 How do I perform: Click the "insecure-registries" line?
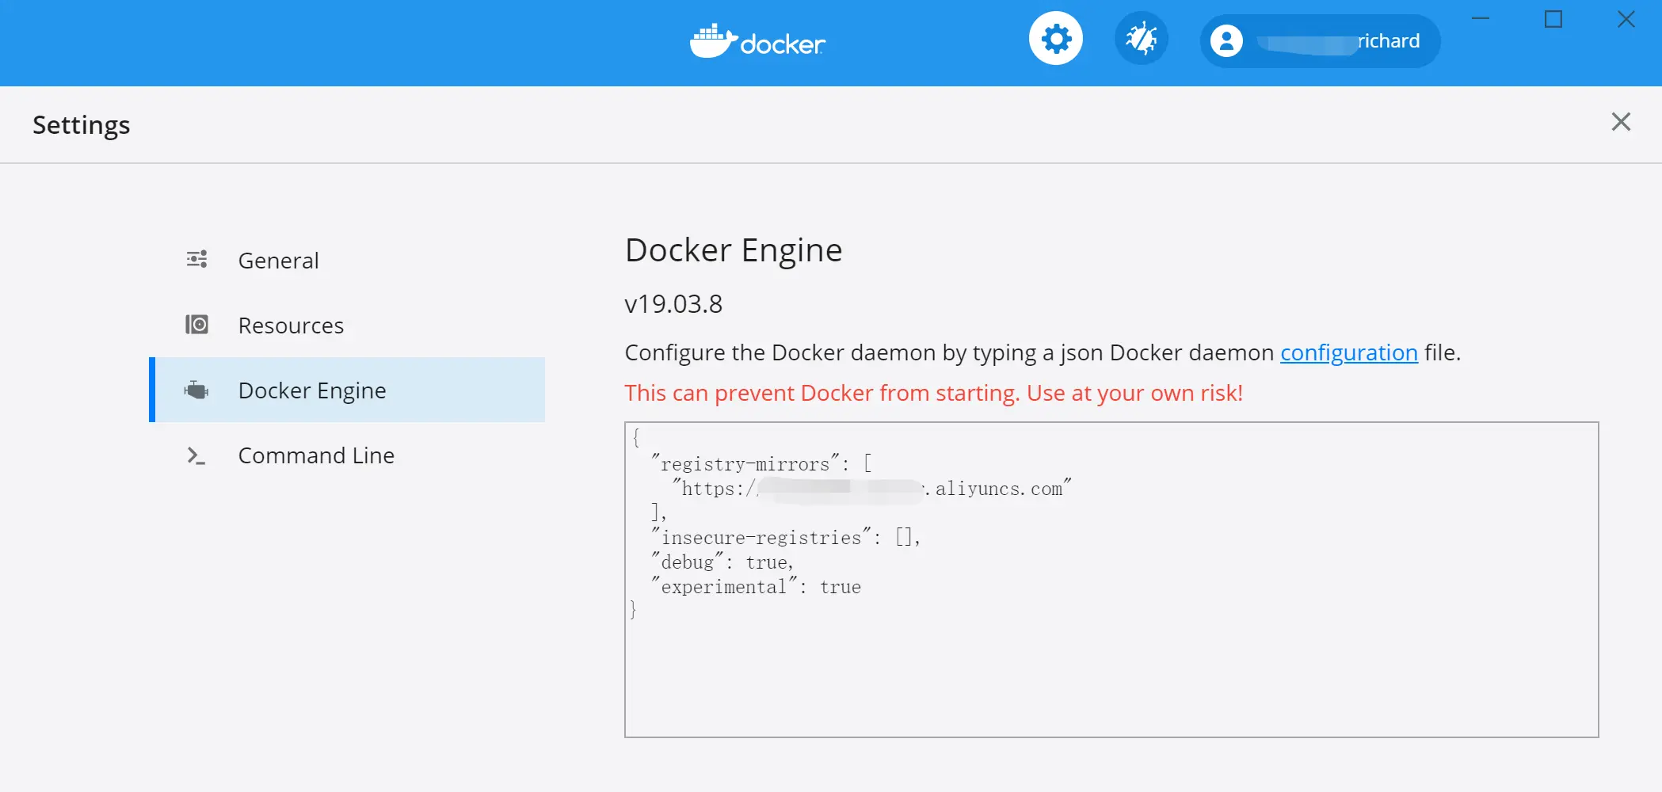pyautogui.click(x=785, y=538)
